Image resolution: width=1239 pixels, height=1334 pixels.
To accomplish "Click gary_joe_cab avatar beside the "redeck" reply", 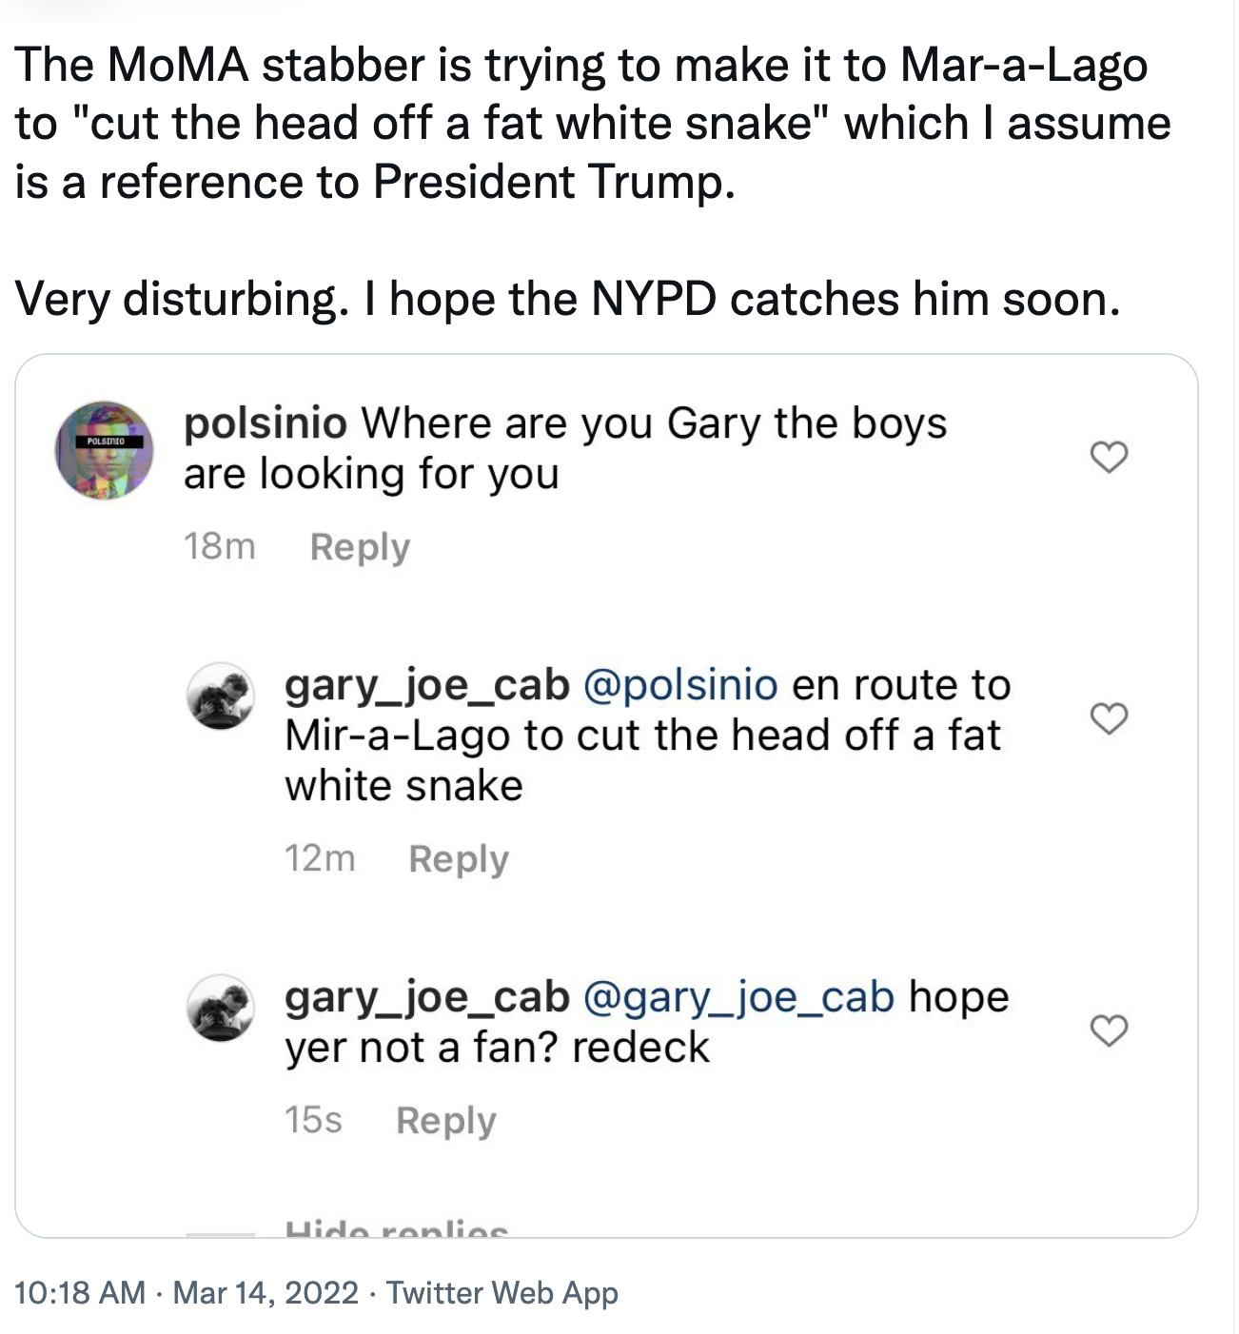I will click(221, 1007).
